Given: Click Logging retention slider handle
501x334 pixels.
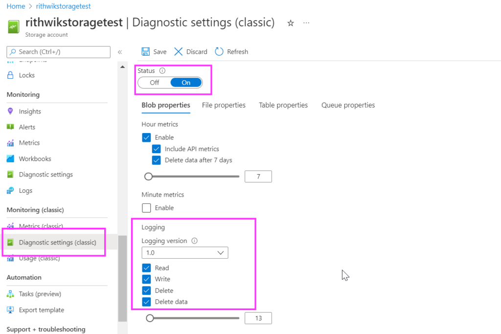Looking at the screenshot, I should [150, 318].
